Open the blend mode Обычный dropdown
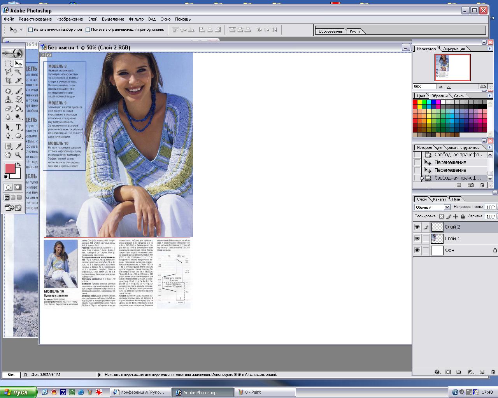This screenshot has height=398, width=498. 432,207
